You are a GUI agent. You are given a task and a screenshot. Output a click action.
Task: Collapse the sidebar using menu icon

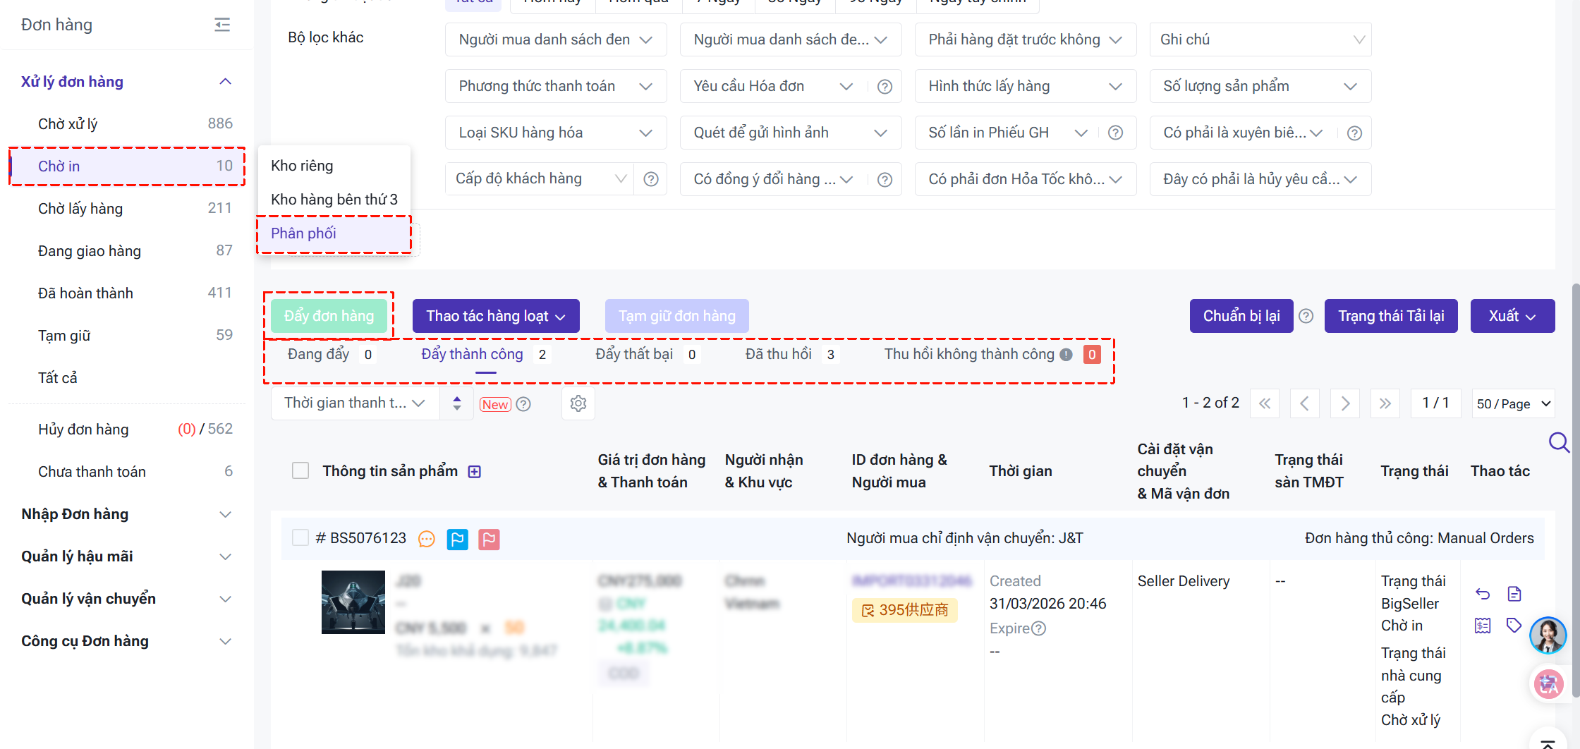pos(222,25)
